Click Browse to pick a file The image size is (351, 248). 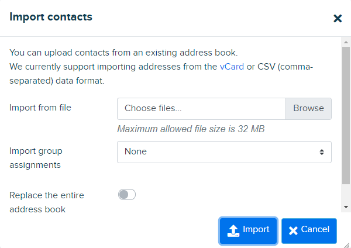point(308,109)
